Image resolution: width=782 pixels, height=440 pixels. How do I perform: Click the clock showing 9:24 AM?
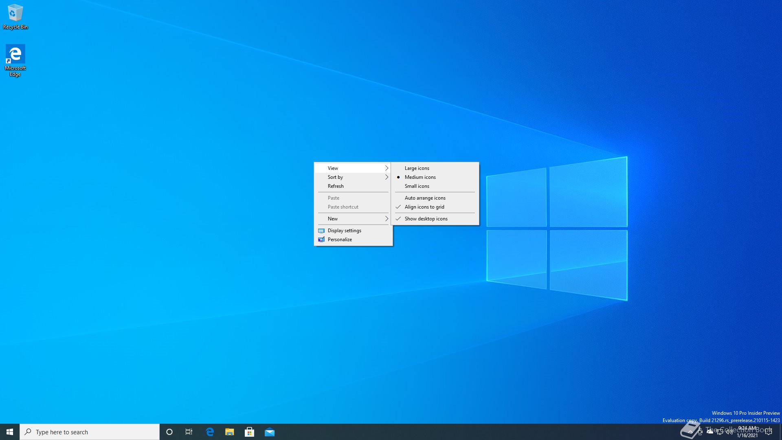pyautogui.click(x=747, y=432)
